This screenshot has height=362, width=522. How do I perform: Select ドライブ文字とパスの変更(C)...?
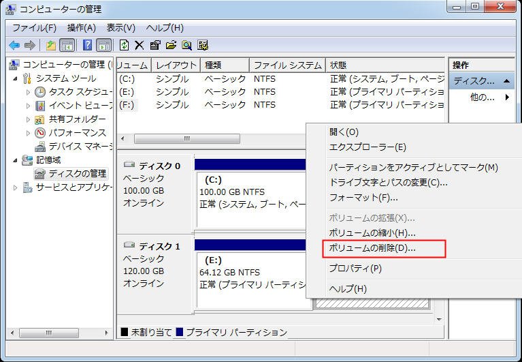click(x=388, y=183)
